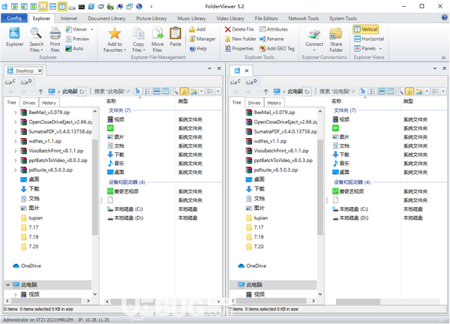Select pdfsuite_v6.5.0.3.zip in the left tree
Screen dimensions: 450x324
click(46, 170)
